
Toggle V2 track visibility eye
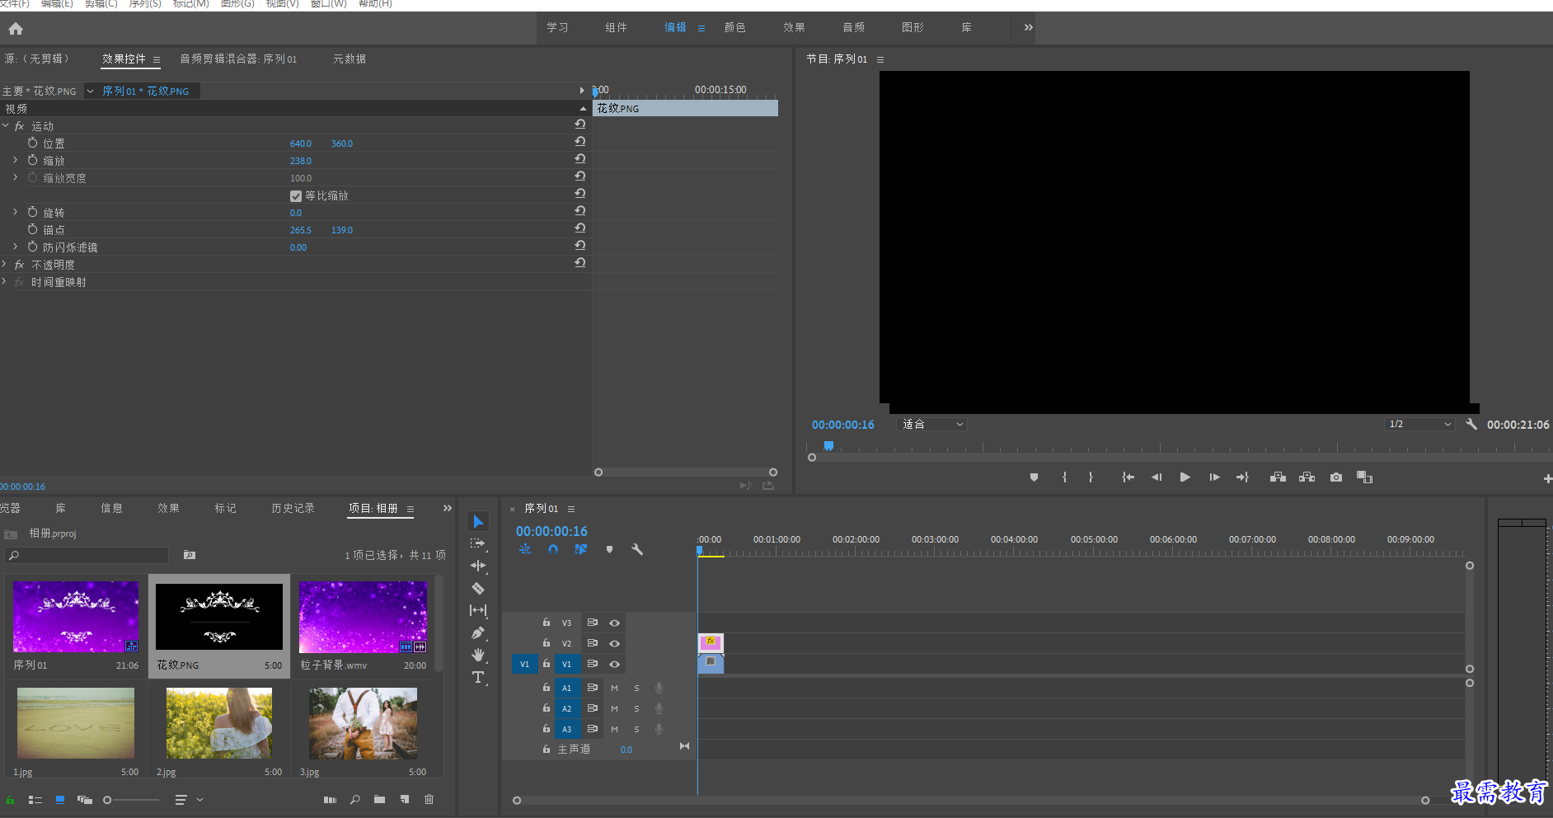click(614, 643)
